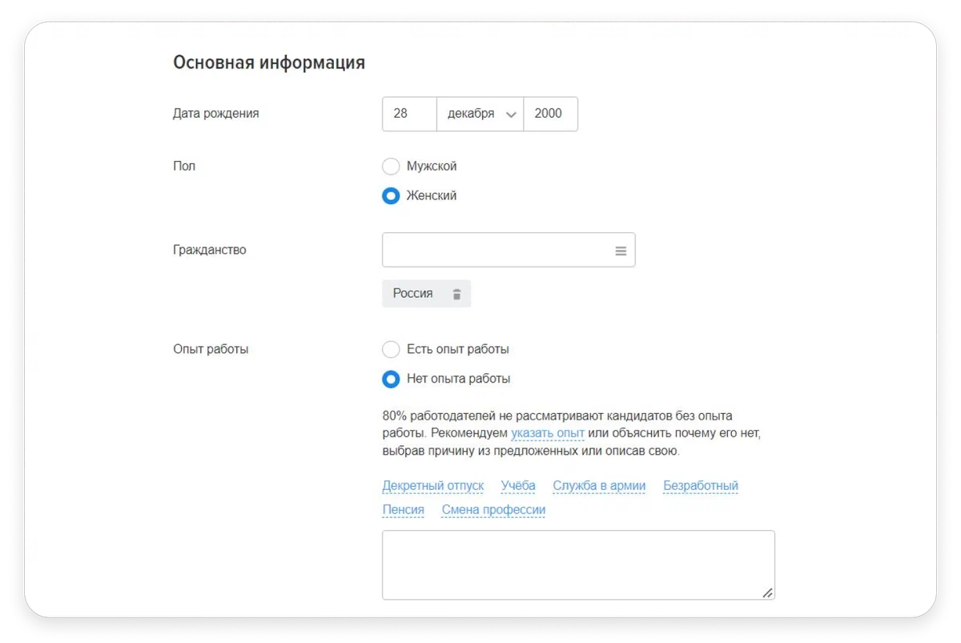The image size is (961, 643).
Task: Click the Дата рождения label
Action: point(216,114)
